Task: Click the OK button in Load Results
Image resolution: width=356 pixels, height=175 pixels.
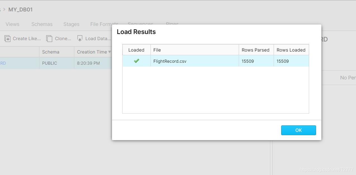Action: tap(298, 130)
